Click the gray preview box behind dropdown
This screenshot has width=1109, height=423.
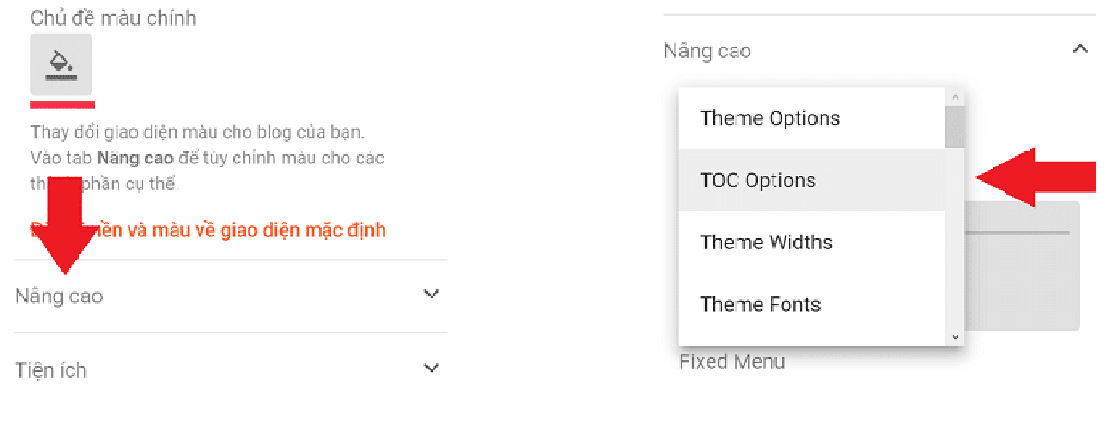1024,277
